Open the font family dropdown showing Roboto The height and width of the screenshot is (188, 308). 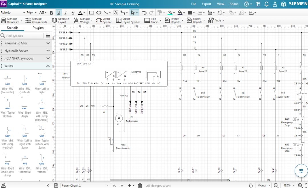click(13, 13)
